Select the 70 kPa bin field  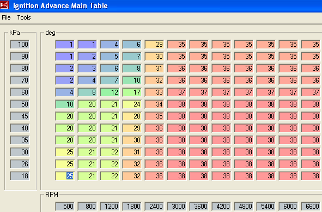point(20,80)
